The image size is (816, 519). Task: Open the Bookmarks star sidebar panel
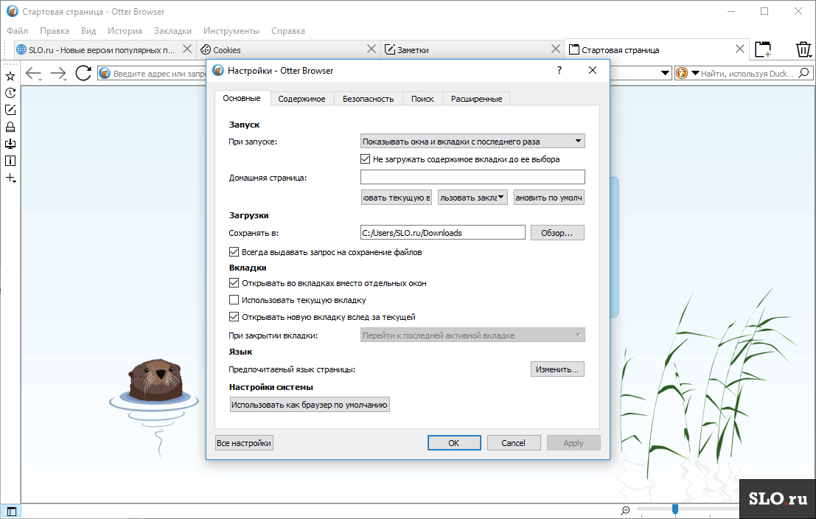coord(10,76)
